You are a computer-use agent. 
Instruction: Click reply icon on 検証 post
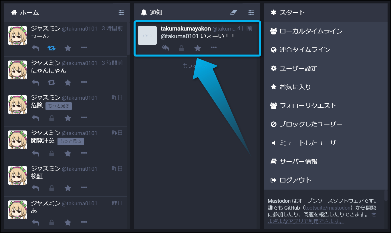point(35,188)
